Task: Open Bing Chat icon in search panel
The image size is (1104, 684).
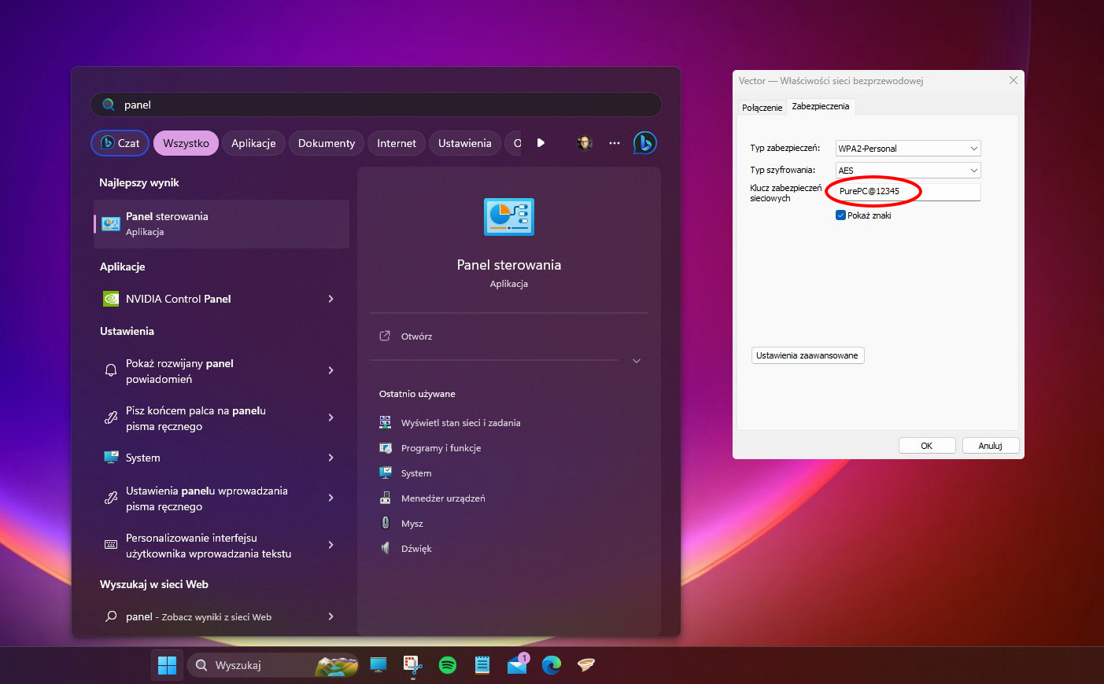Action: click(x=644, y=142)
